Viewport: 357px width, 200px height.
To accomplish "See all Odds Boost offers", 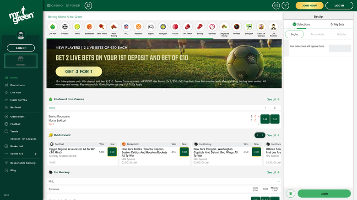I will pyautogui.click(x=273, y=135).
